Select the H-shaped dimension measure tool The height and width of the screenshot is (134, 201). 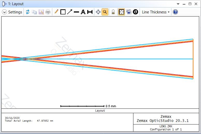coord(90,12)
